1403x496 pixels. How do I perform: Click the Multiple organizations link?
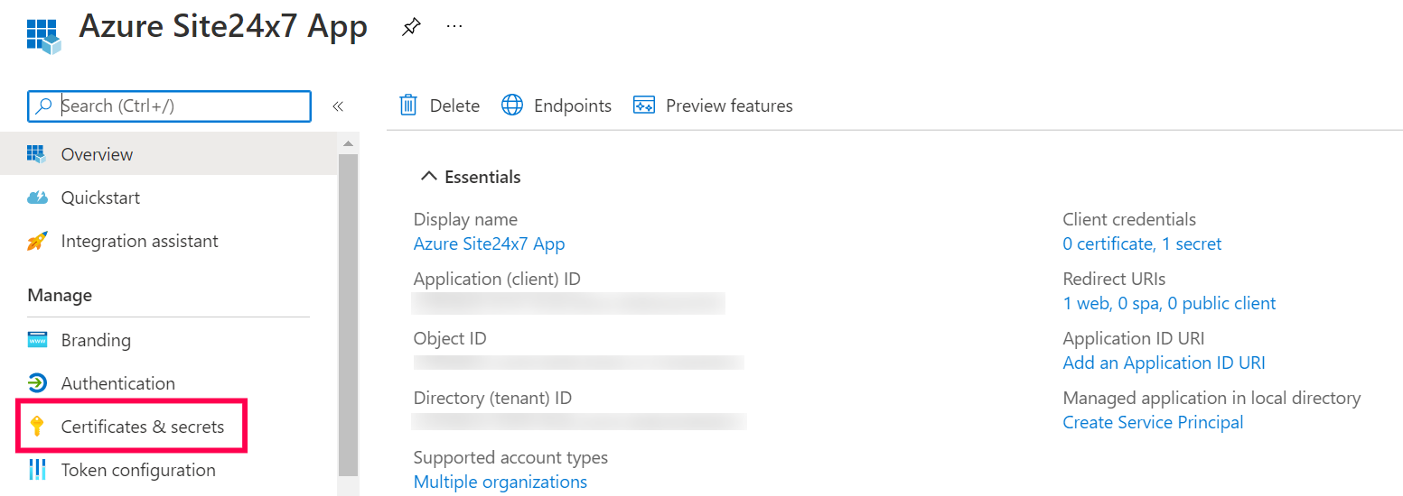(x=500, y=482)
